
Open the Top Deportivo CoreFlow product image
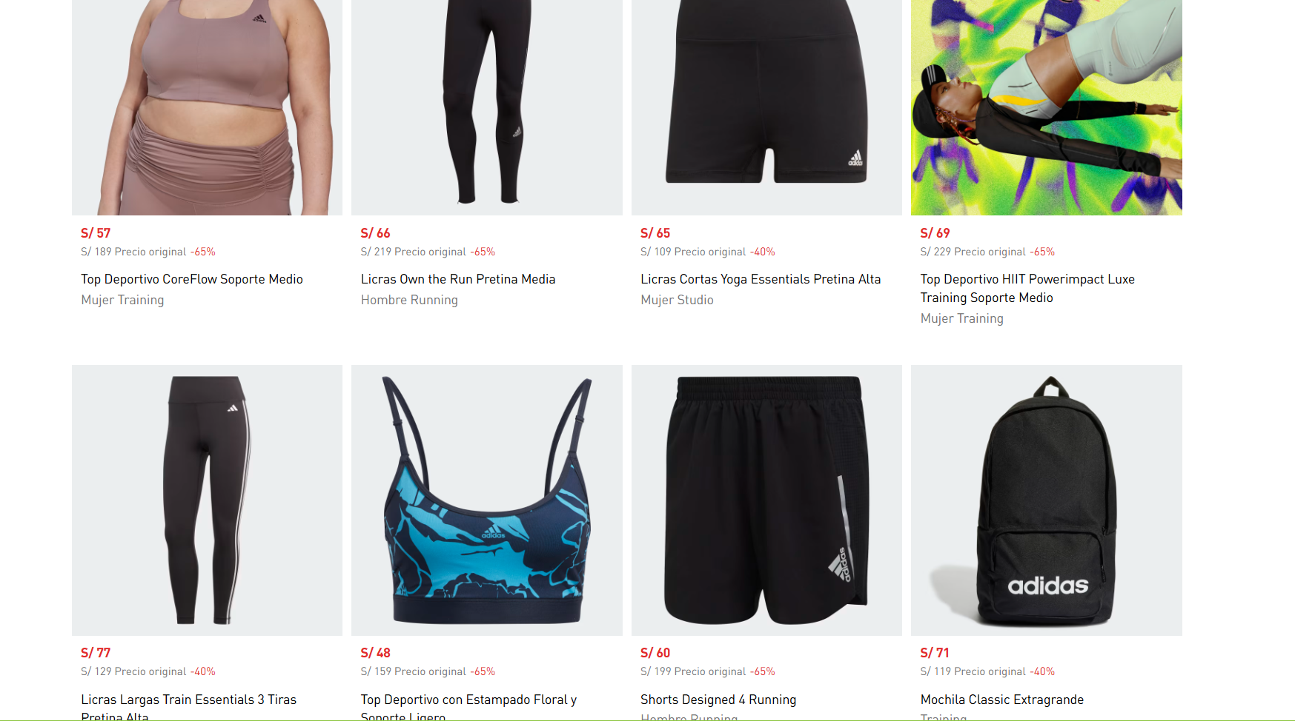tap(207, 107)
